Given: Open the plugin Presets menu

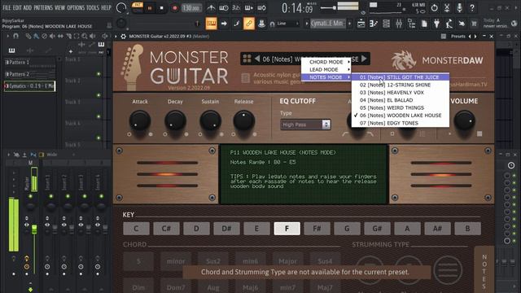Looking at the screenshot, I should (x=458, y=36).
